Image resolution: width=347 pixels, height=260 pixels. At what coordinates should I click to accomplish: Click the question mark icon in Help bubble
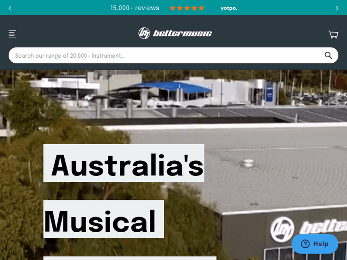pyautogui.click(x=305, y=244)
